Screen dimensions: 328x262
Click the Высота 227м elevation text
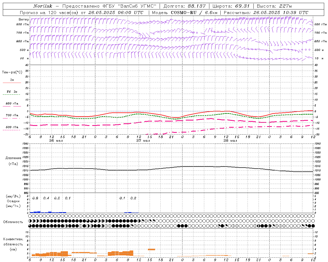coord(274,6)
